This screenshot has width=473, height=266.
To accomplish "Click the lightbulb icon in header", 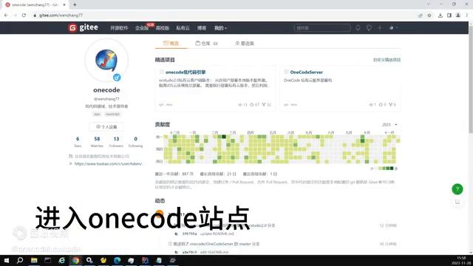I will [x=369, y=28].
